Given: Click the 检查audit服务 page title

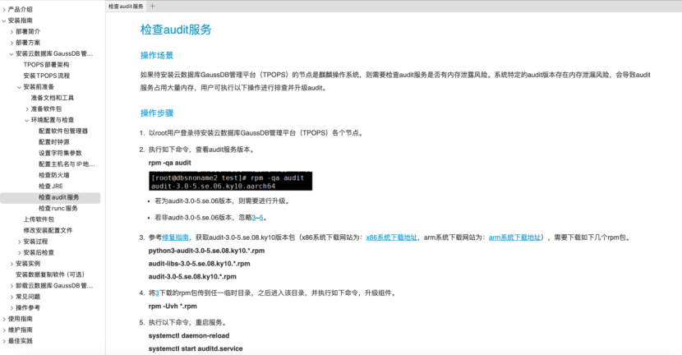Looking at the screenshot, I should coord(176,30).
